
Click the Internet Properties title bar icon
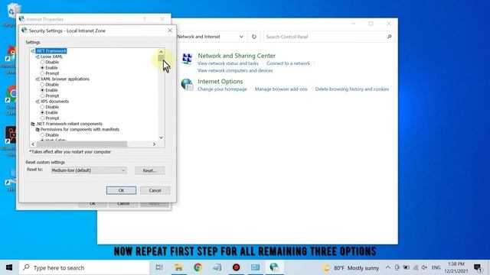[x=21, y=19]
